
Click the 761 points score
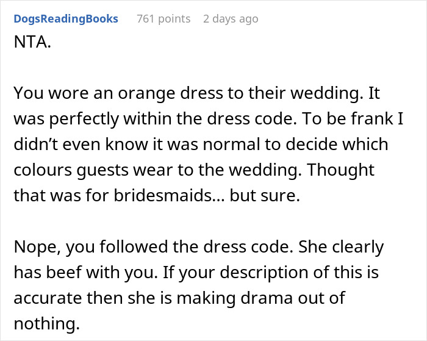163,19
